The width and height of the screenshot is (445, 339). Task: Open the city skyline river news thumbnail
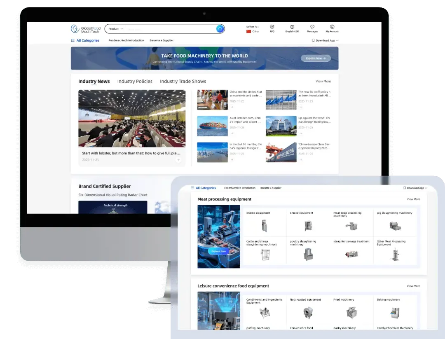[213, 152]
